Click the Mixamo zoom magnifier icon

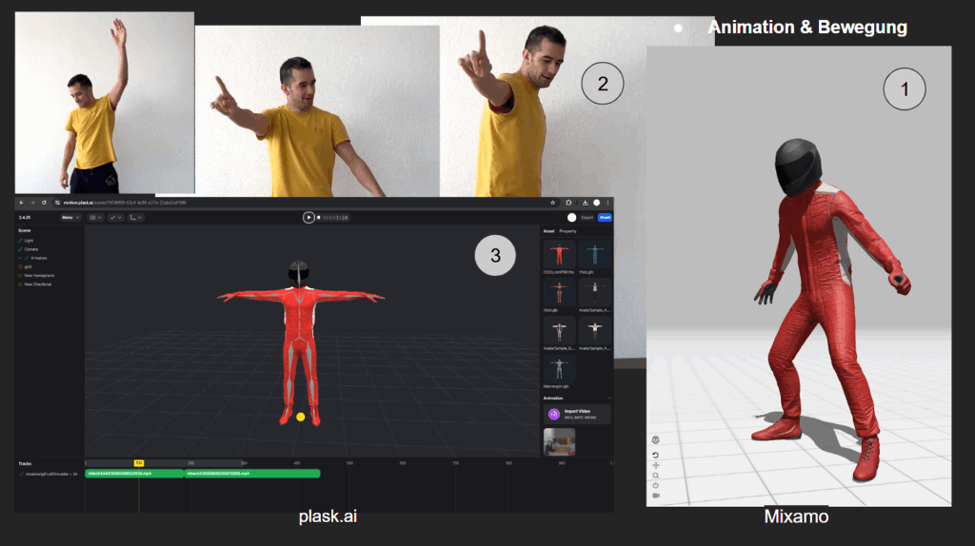coord(656,476)
